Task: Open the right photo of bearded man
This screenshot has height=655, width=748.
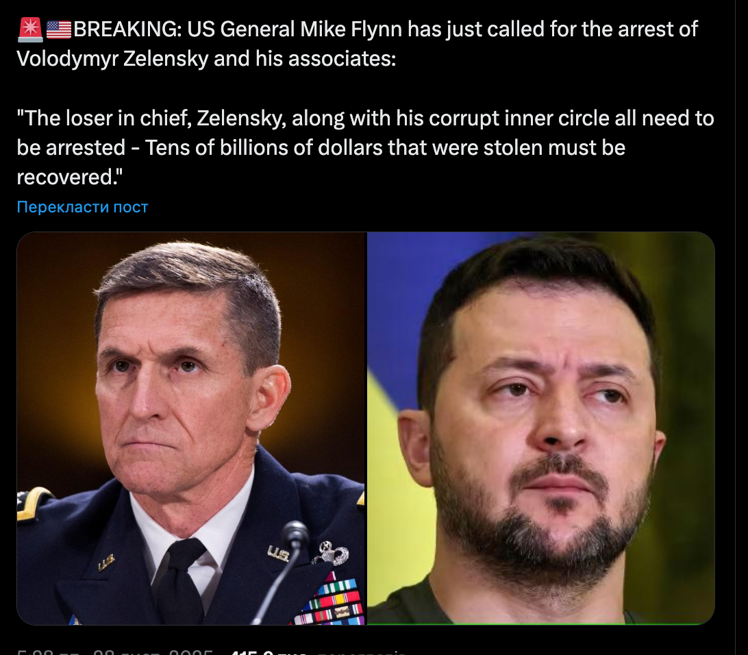Action: point(541,428)
